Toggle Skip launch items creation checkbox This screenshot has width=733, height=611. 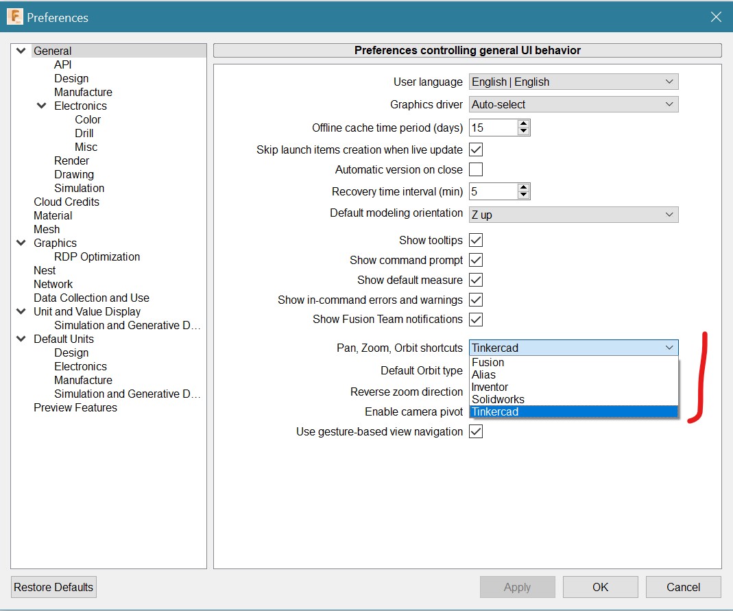tap(476, 149)
